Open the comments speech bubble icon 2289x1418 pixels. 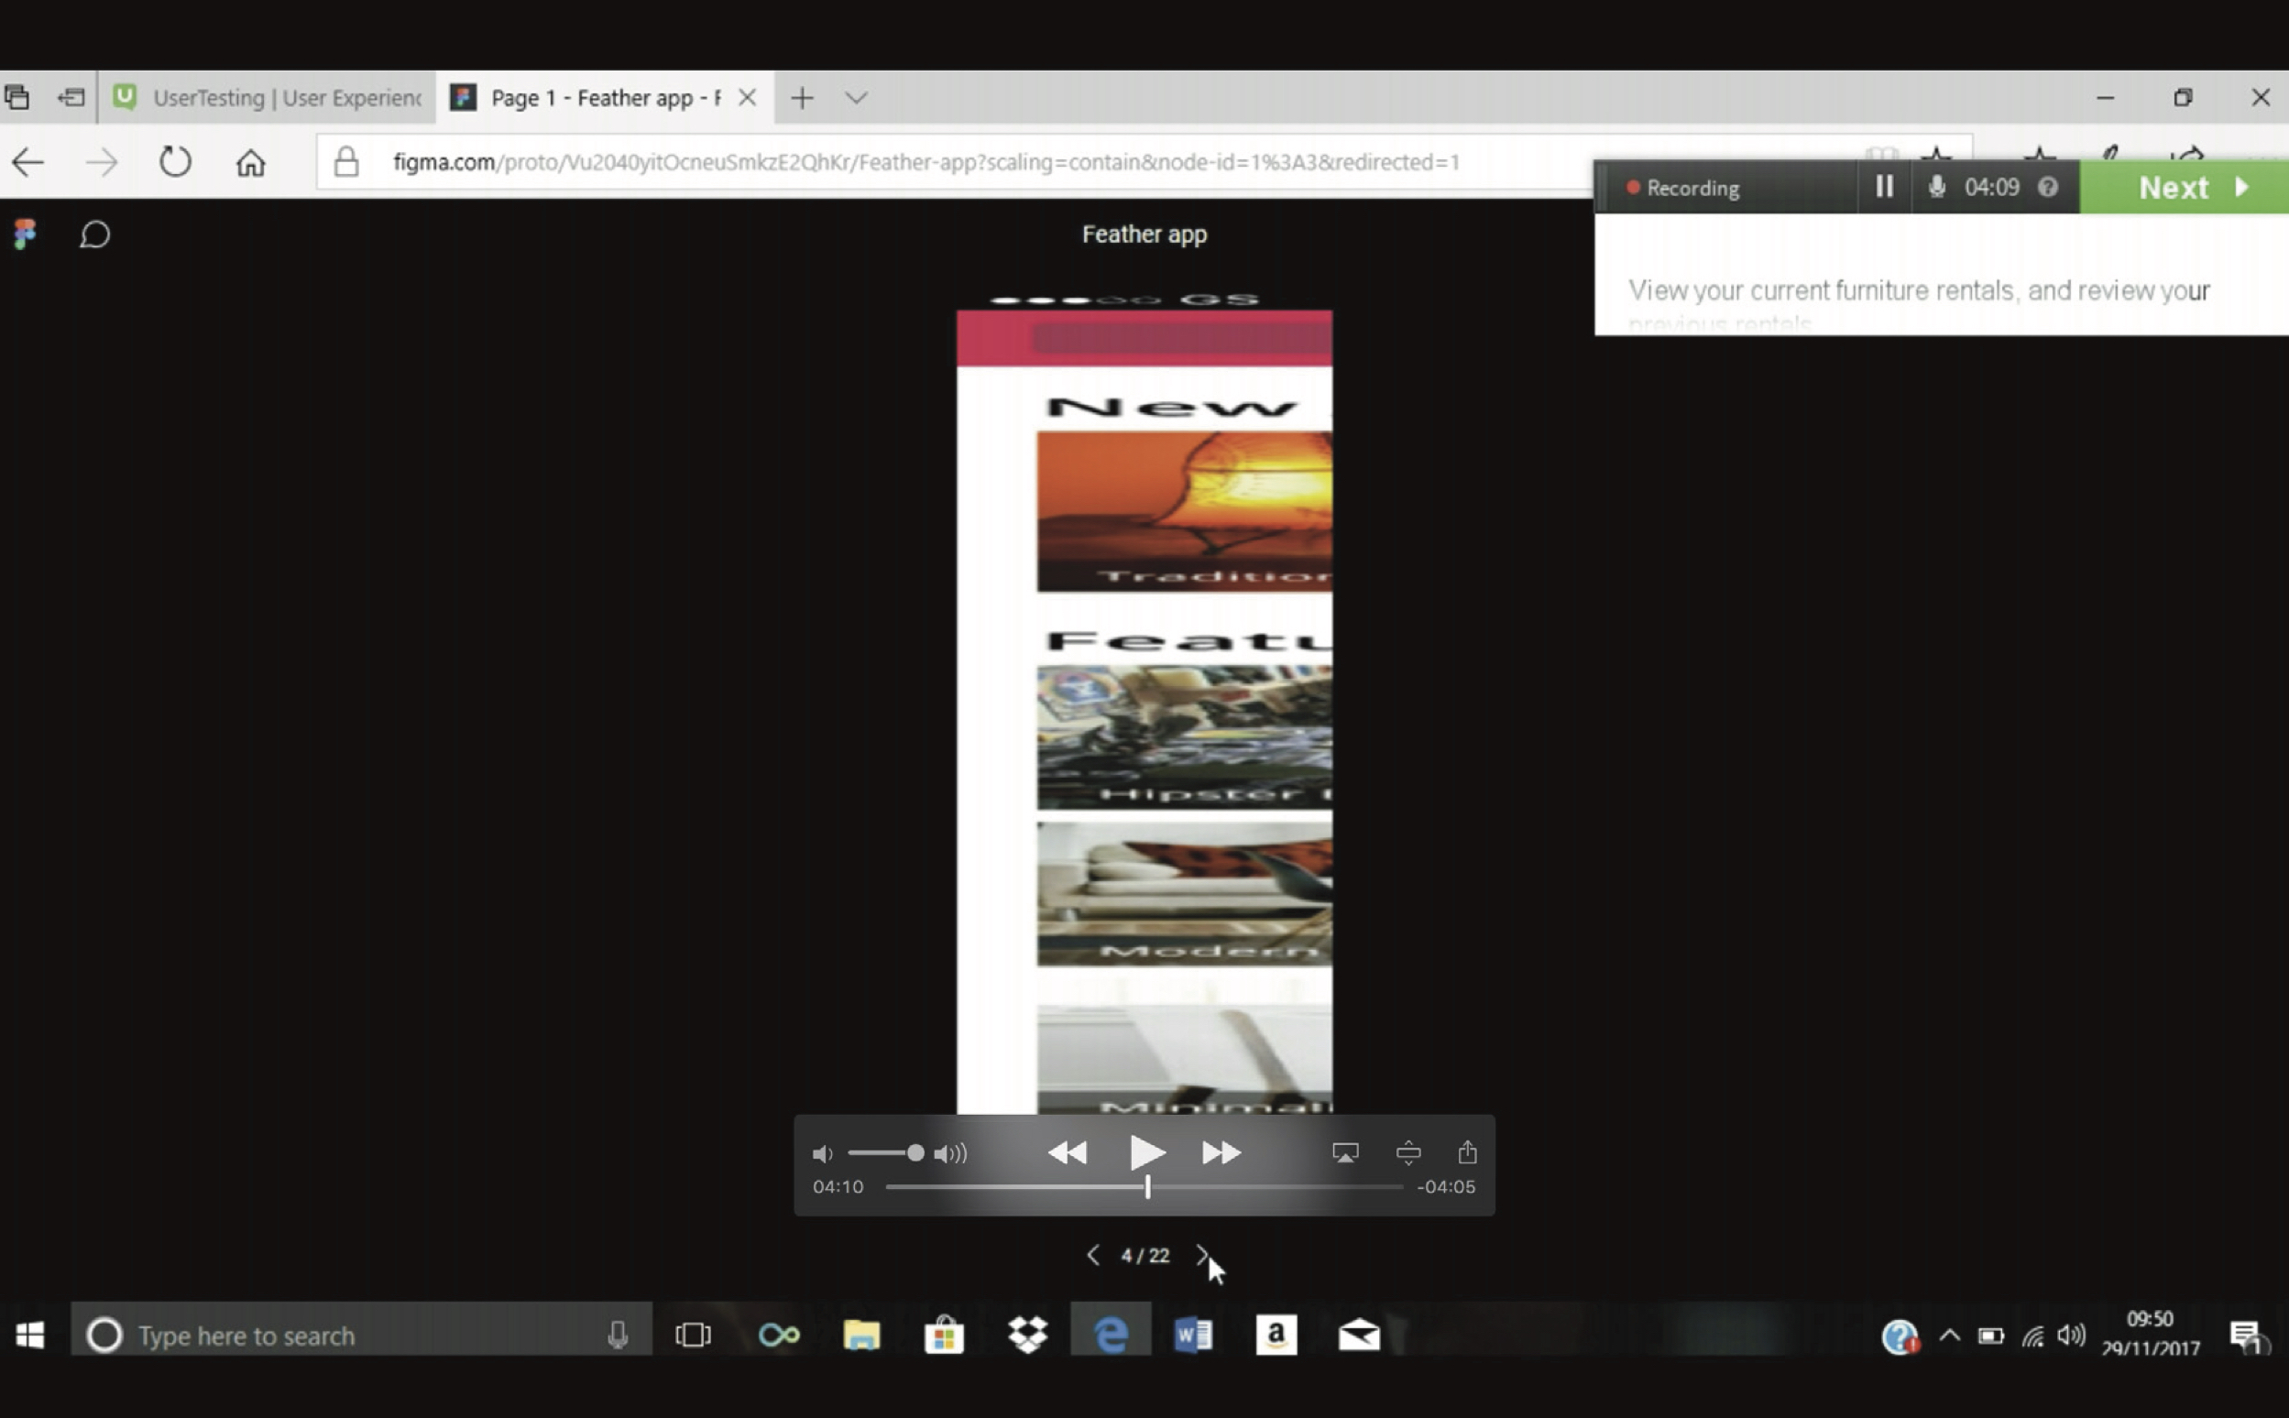[94, 234]
